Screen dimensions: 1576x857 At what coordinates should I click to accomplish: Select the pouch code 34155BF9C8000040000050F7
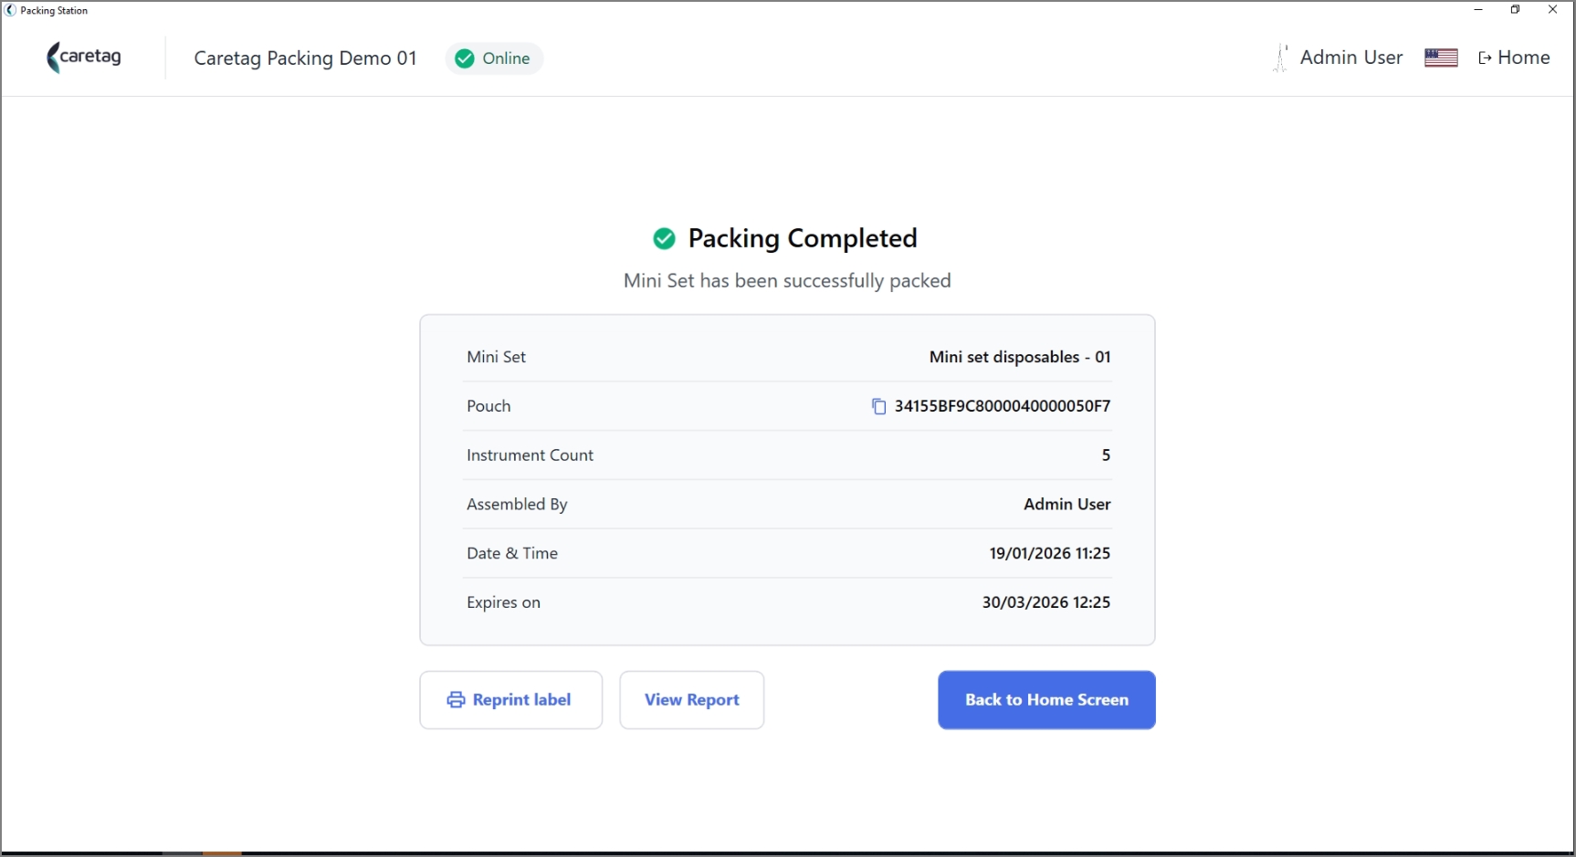(x=1003, y=406)
